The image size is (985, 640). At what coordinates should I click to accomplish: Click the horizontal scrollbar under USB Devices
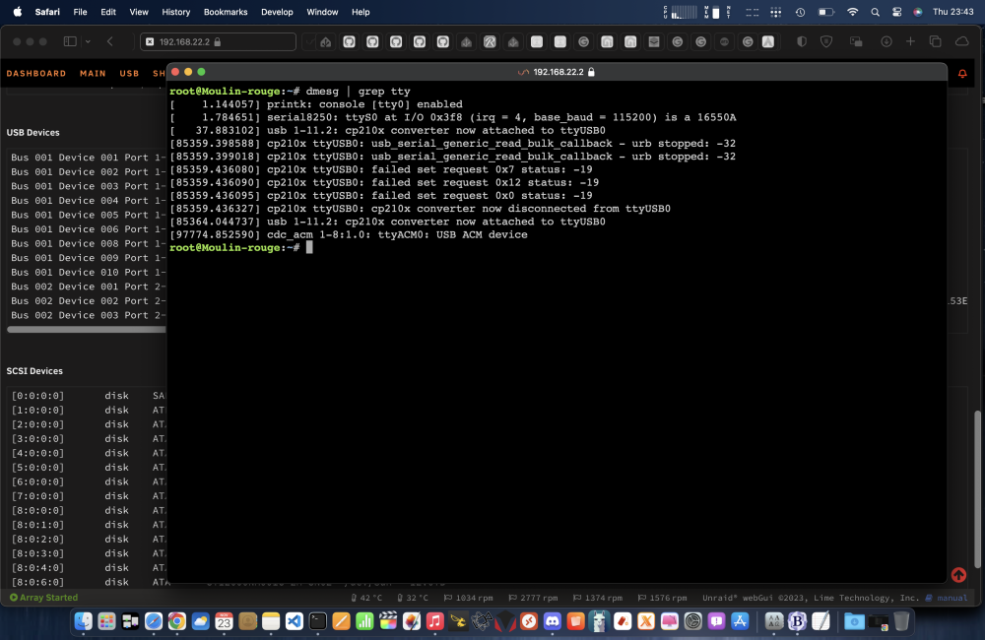(86, 329)
